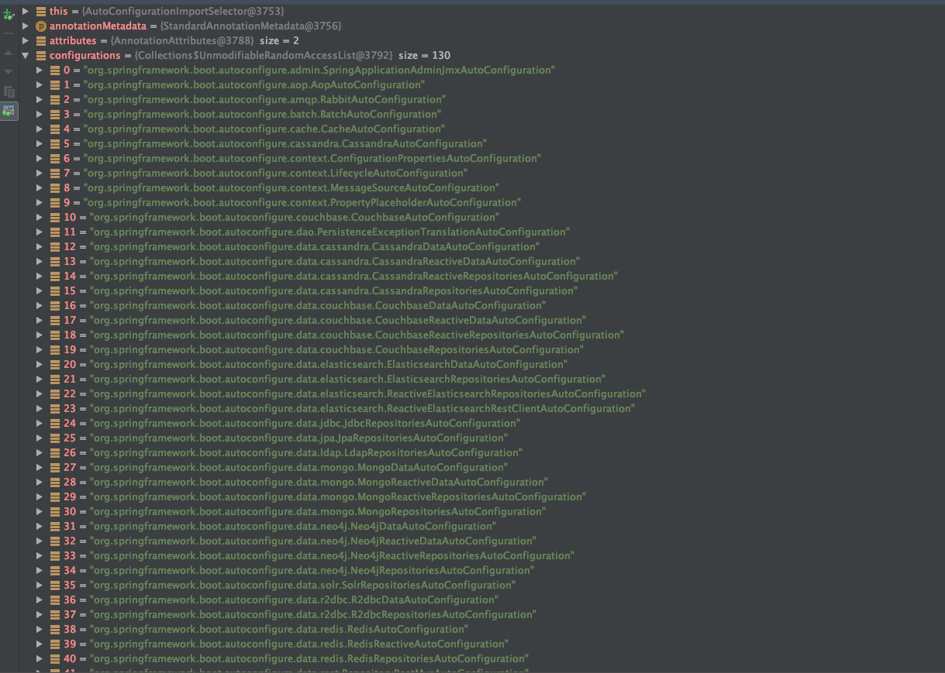
Task: Select the MongoRepositoriesAutoConfiguration string at index 30
Action: pyautogui.click(x=318, y=512)
